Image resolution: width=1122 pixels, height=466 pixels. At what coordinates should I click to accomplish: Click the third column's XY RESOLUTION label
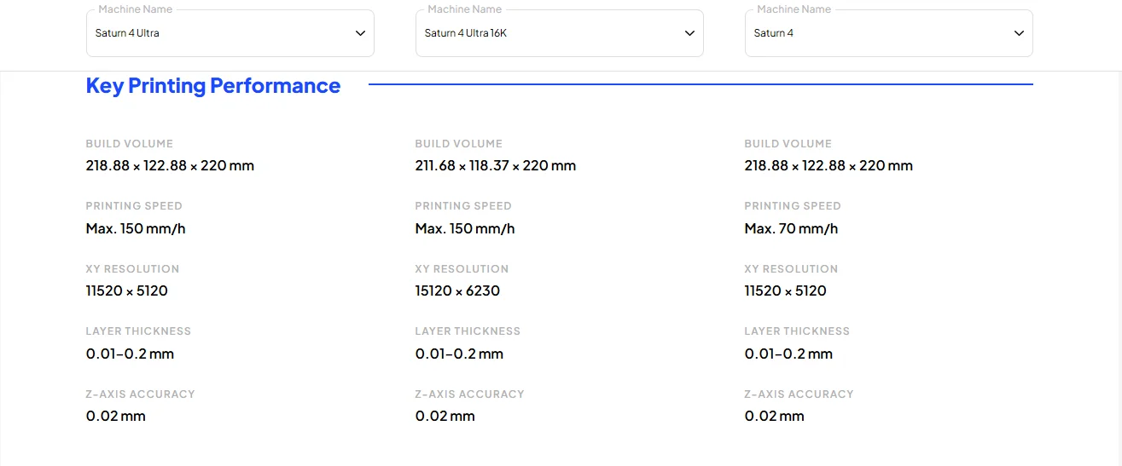tap(791, 269)
